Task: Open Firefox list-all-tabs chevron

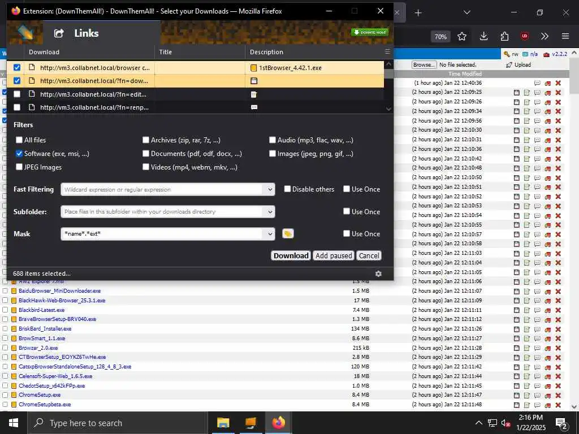Action: [466, 12]
